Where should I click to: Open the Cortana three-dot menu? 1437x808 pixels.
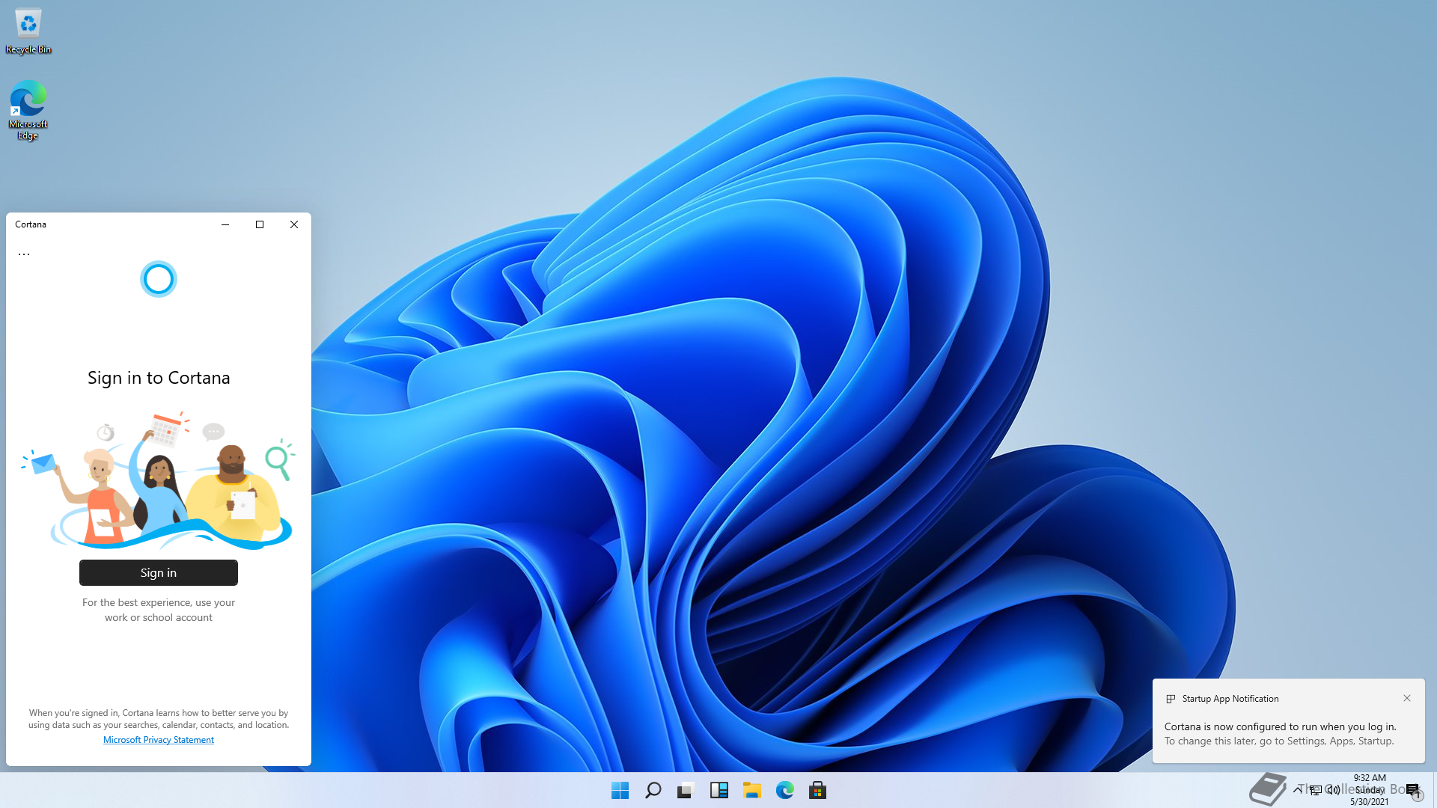(x=24, y=254)
